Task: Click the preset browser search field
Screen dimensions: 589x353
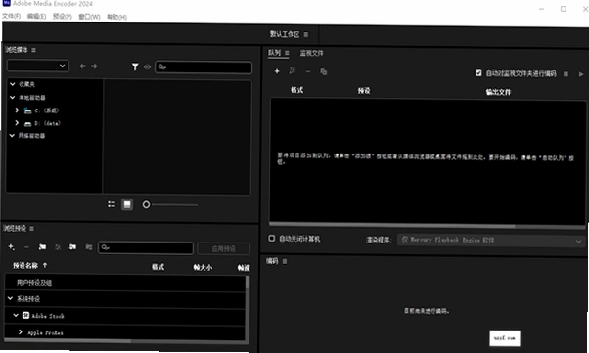Action: (146, 247)
